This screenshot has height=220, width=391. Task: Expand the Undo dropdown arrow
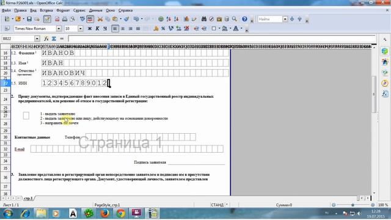141,19
